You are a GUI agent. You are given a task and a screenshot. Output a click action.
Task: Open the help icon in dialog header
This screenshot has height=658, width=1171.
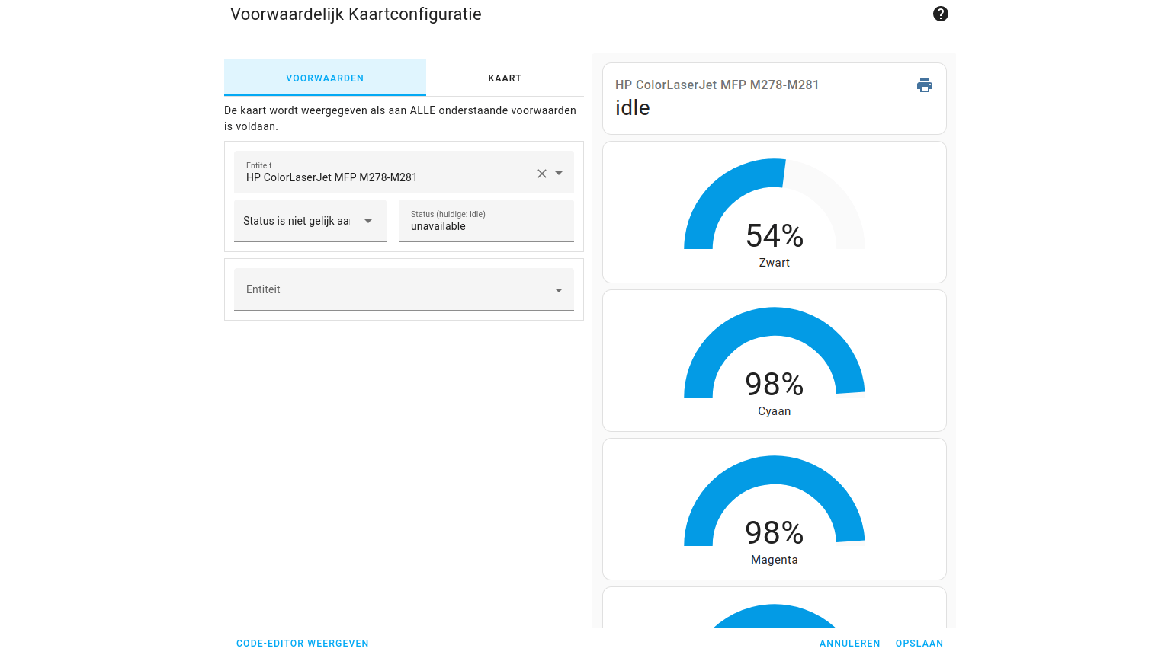(x=941, y=14)
